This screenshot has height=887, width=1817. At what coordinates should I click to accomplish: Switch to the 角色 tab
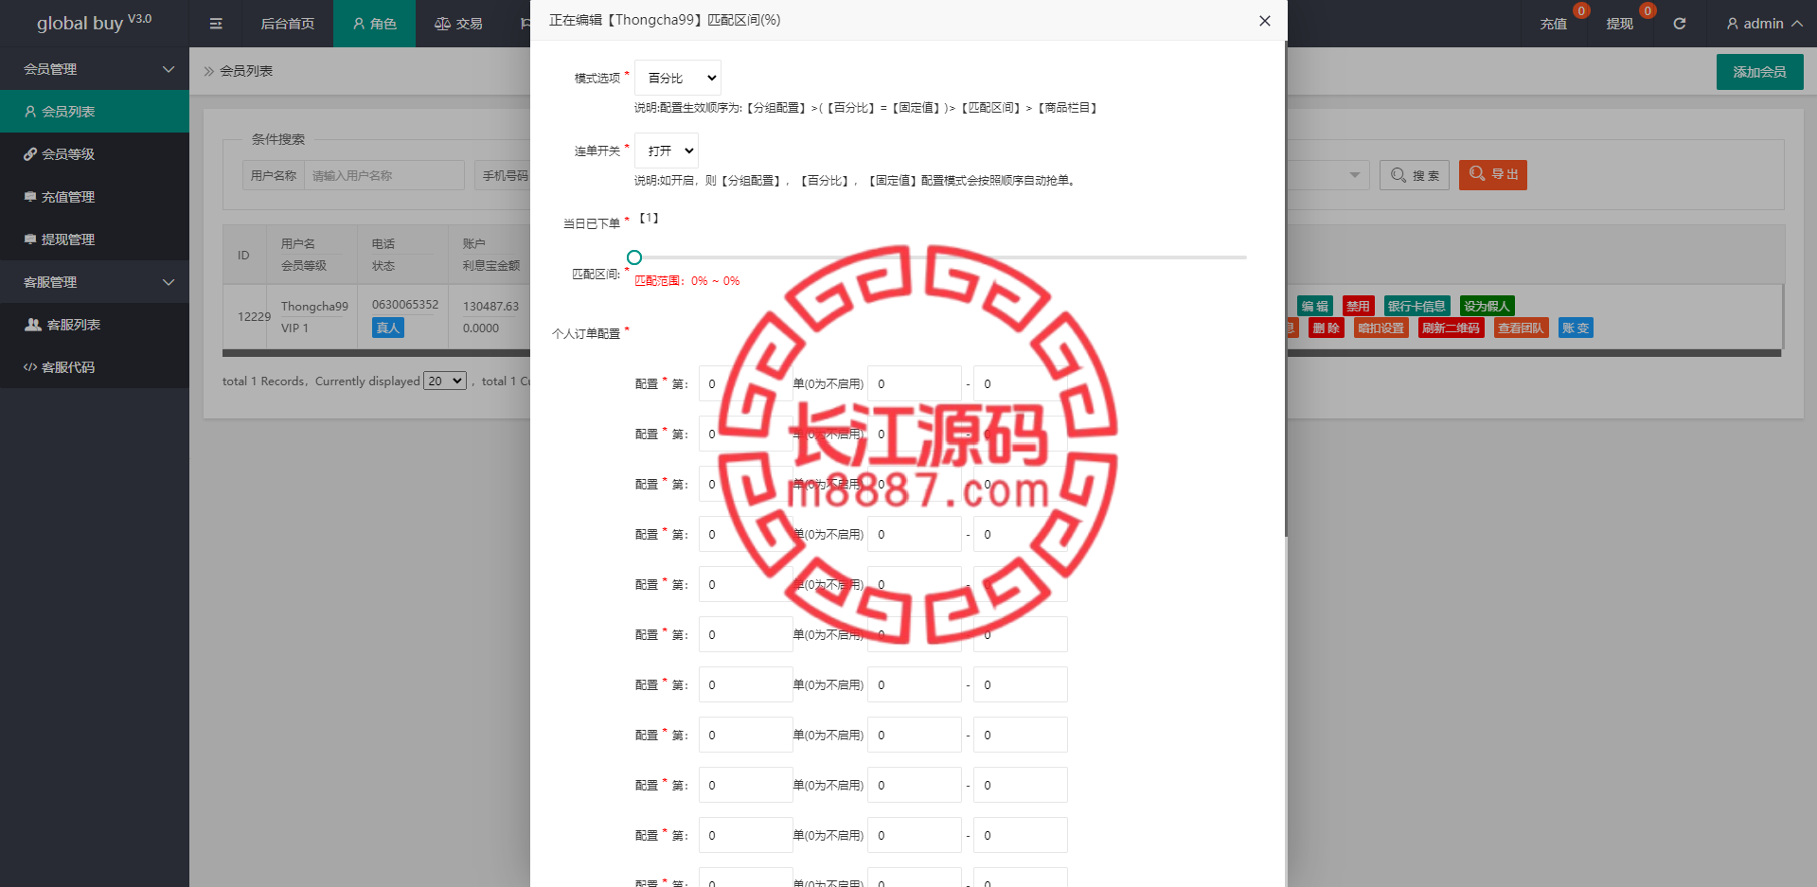[x=374, y=24]
